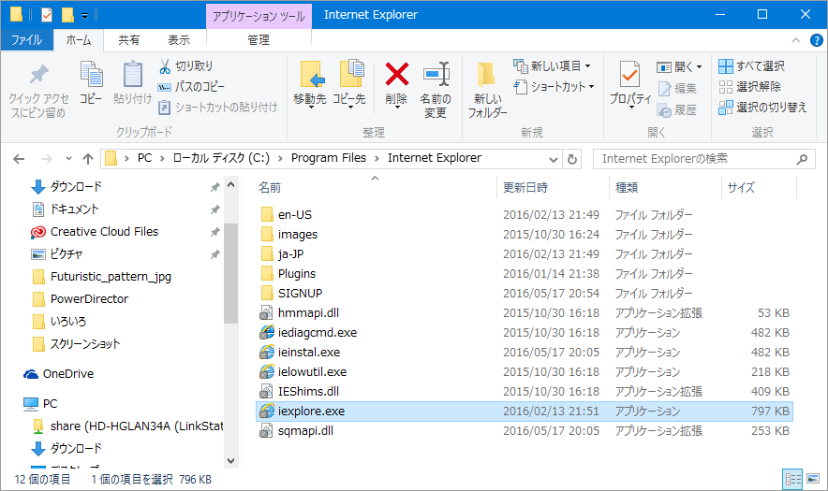
Task: Click the red Delete (削除) icon
Action: point(397,75)
